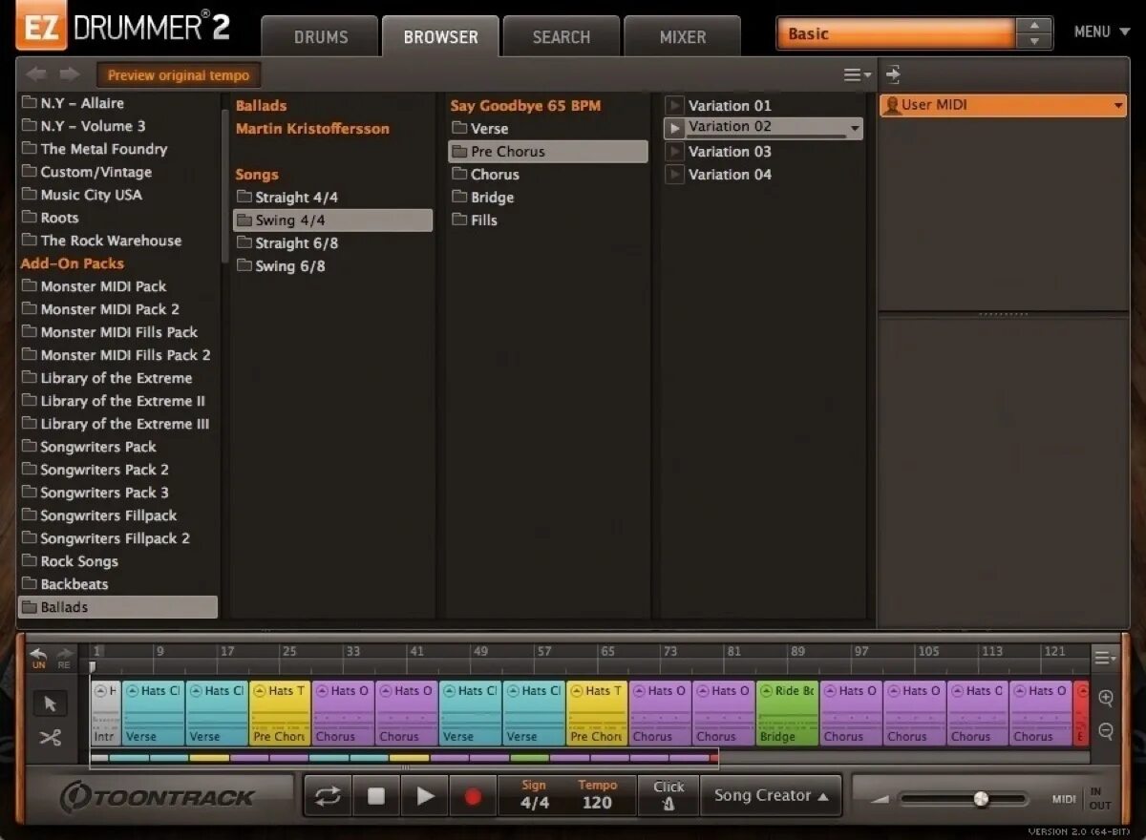Switch to the SEARCH tab
Viewport: 1146px width, 840px height.
pyautogui.click(x=562, y=37)
